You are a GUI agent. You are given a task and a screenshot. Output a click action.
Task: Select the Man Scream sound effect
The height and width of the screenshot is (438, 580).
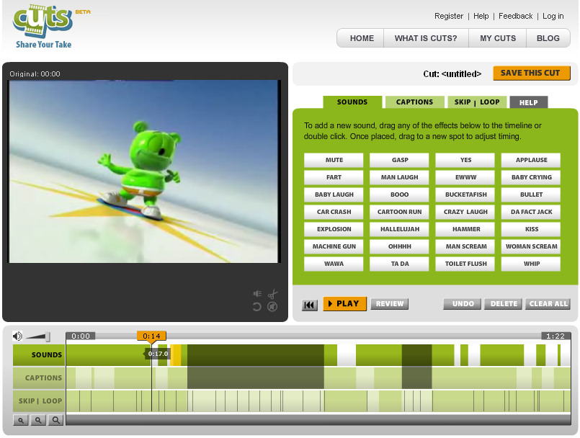(x=465, y=246)
